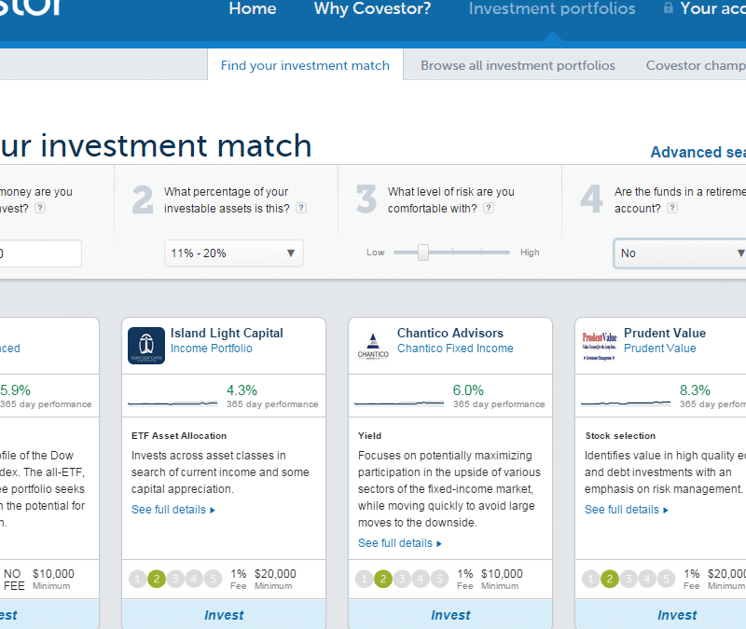The height and width of the screenshot is (629, 746).
Task: Select risk level 5 on Chantico card
Action: pyautogui.click(x=439, y=579)
